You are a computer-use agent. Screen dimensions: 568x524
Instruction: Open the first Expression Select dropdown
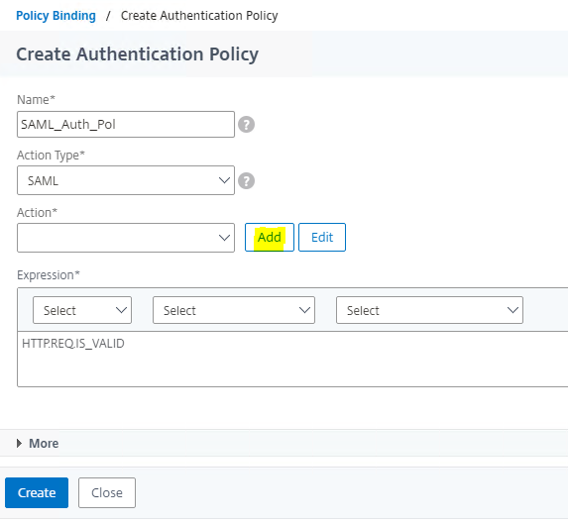(x=82, y=310)
